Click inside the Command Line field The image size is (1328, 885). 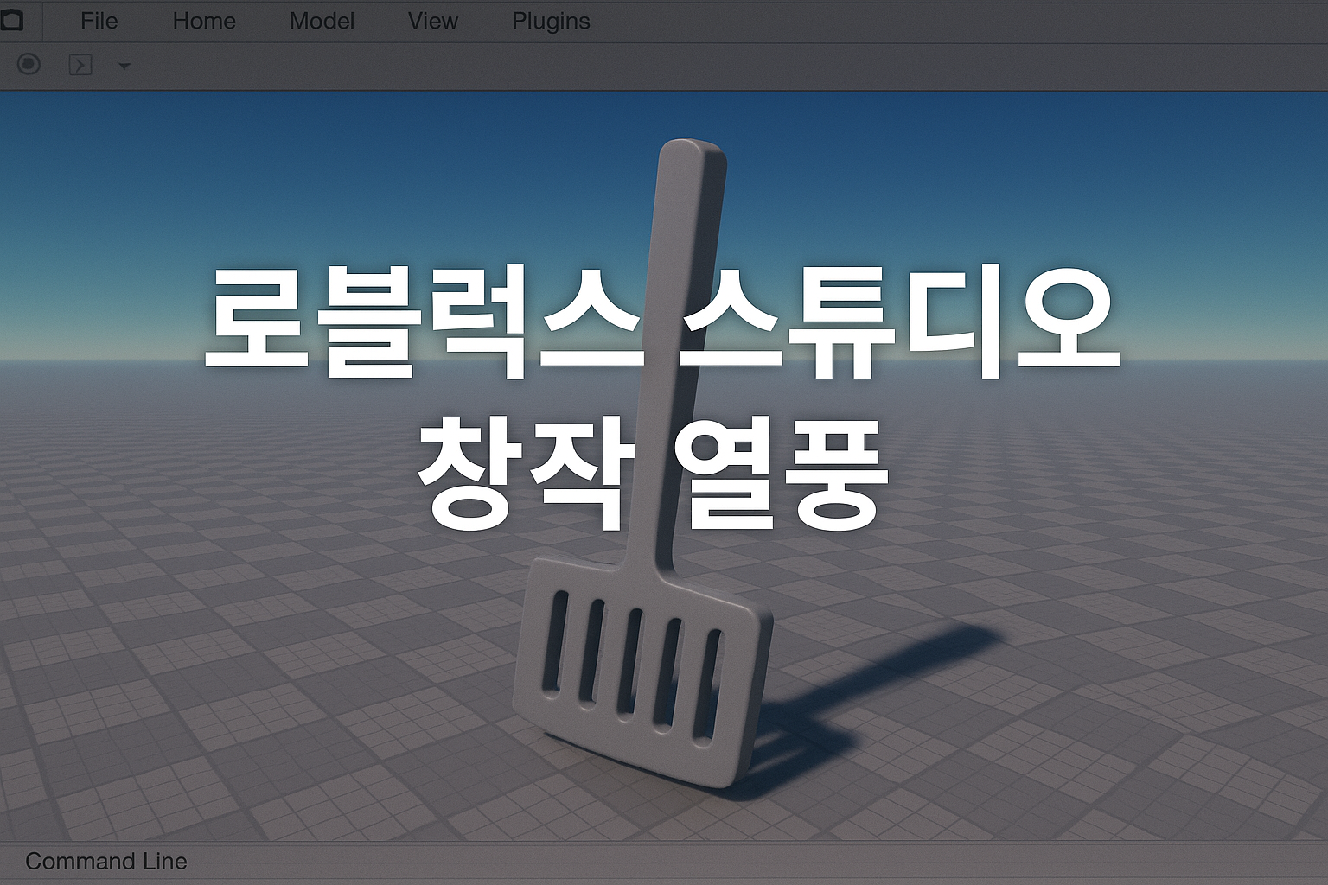pos(346,861)
